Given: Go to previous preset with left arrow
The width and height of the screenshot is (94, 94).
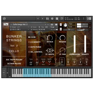Looking at the screenshot, I should click(38, 19).
